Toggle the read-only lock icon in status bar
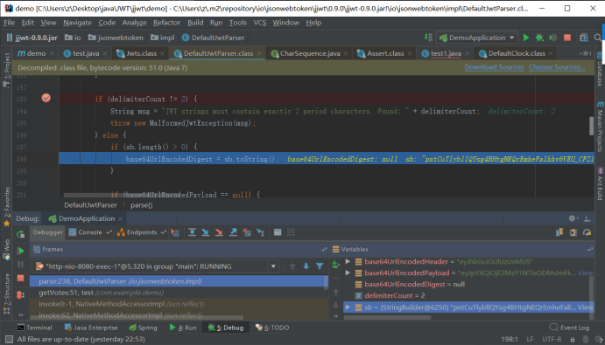The image size is (605, 345). coord(573,339)
